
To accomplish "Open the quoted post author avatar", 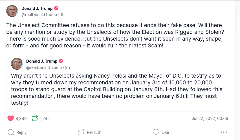I will click(17, 64).
